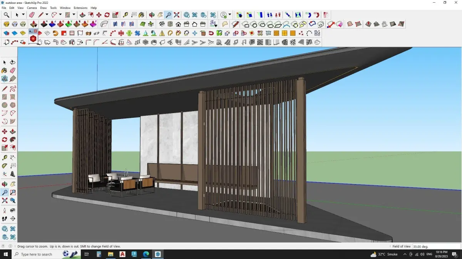The image size is (462, 259).
Task: Open AutoCAD from taskbar
Action: 122,254
